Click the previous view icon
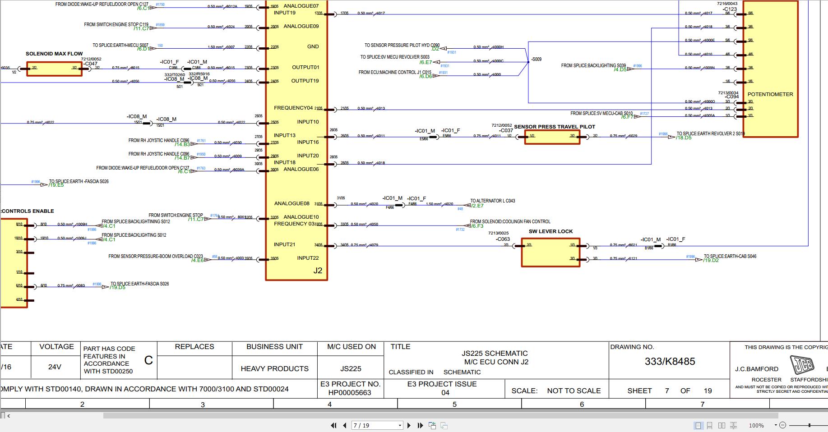Screen dimensions: 828x432 [432, 425]
